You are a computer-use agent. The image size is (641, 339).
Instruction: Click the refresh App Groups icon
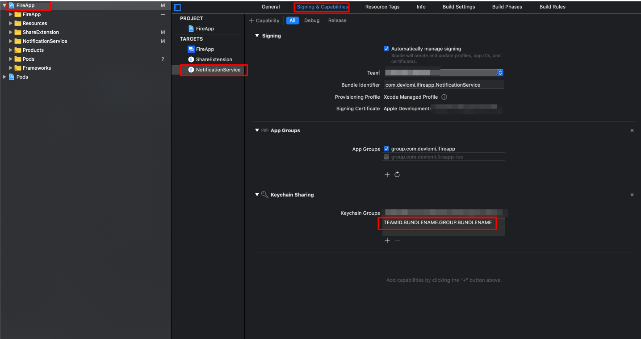(397, 175)
